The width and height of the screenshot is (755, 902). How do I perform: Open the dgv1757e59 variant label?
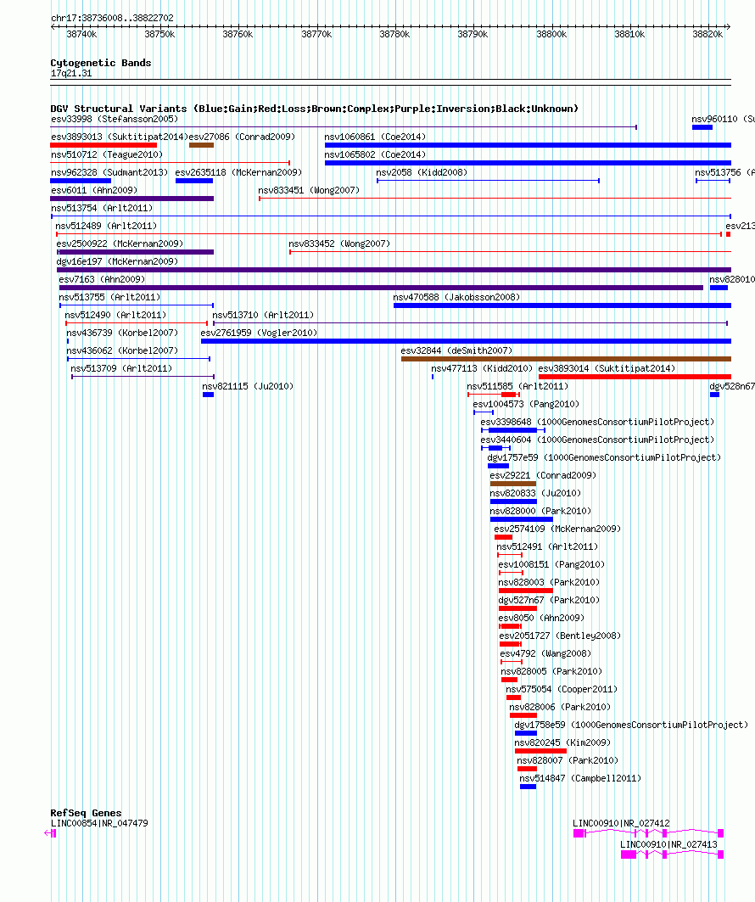(x=604, y=458)
